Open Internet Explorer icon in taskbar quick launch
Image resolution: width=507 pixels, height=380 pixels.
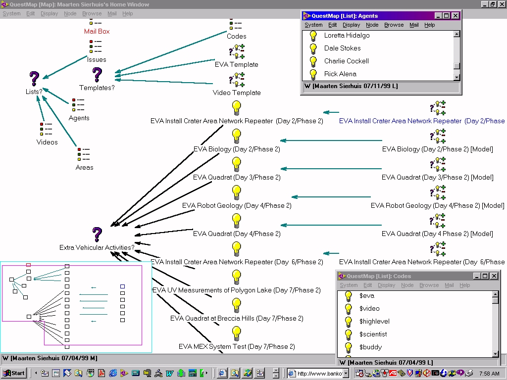pyautogui.click(x=113, y=373)
